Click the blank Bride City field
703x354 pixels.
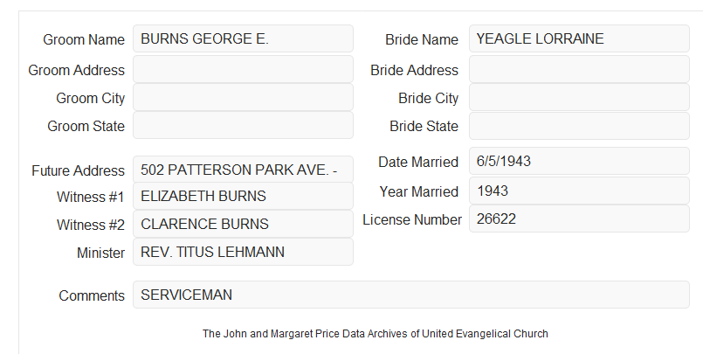tap(579, 97)
